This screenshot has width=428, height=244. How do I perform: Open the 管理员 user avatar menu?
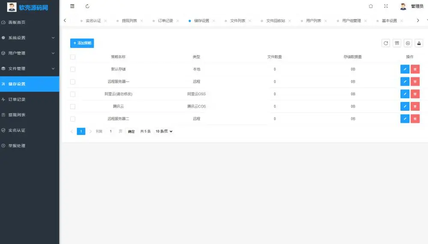[x=412, y=6]
